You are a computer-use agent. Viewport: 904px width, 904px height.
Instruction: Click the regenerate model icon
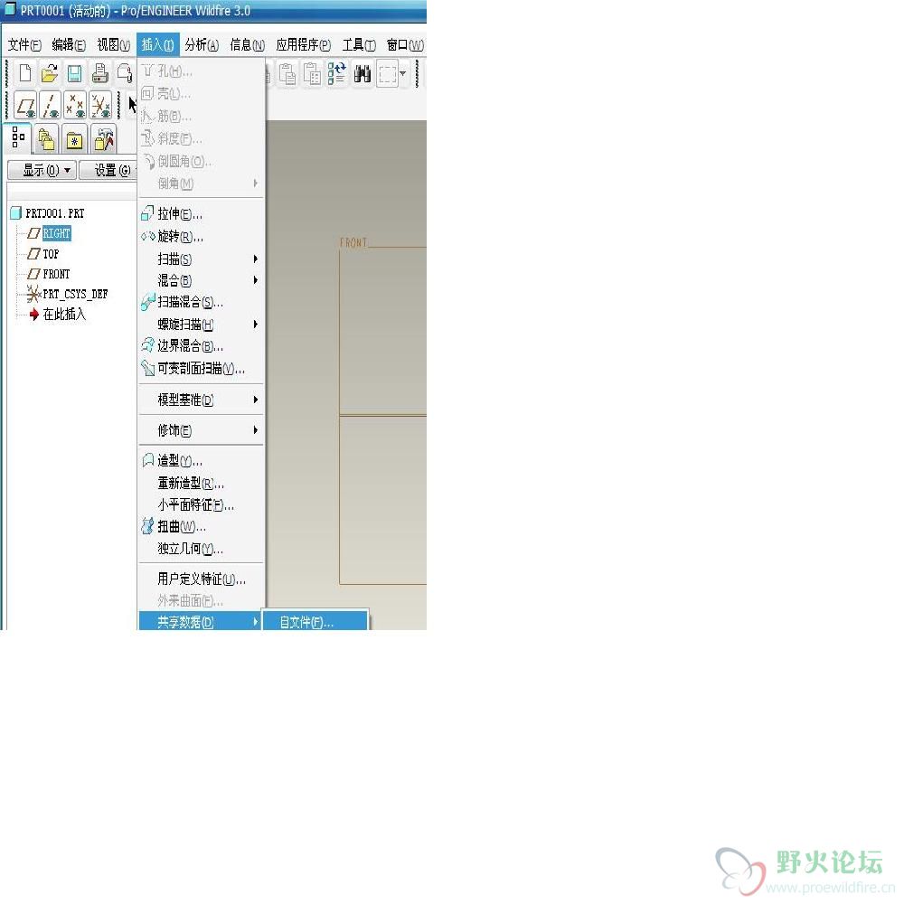tap(336, 74)
